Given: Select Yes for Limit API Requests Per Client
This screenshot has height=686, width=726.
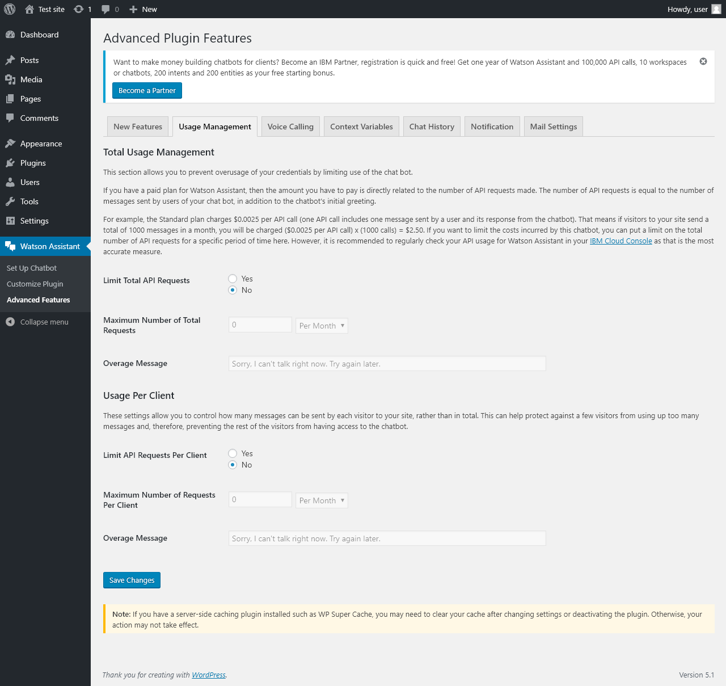Looking at the screenshot, I should [233, 453].
